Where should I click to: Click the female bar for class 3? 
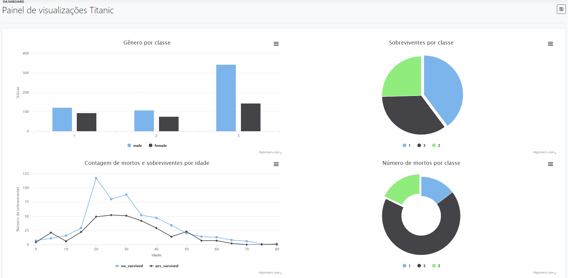click(x=251, y=117)
